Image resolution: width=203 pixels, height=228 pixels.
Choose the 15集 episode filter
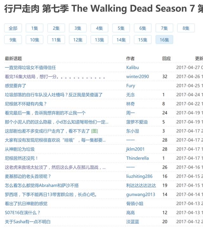tap(143, 40)
